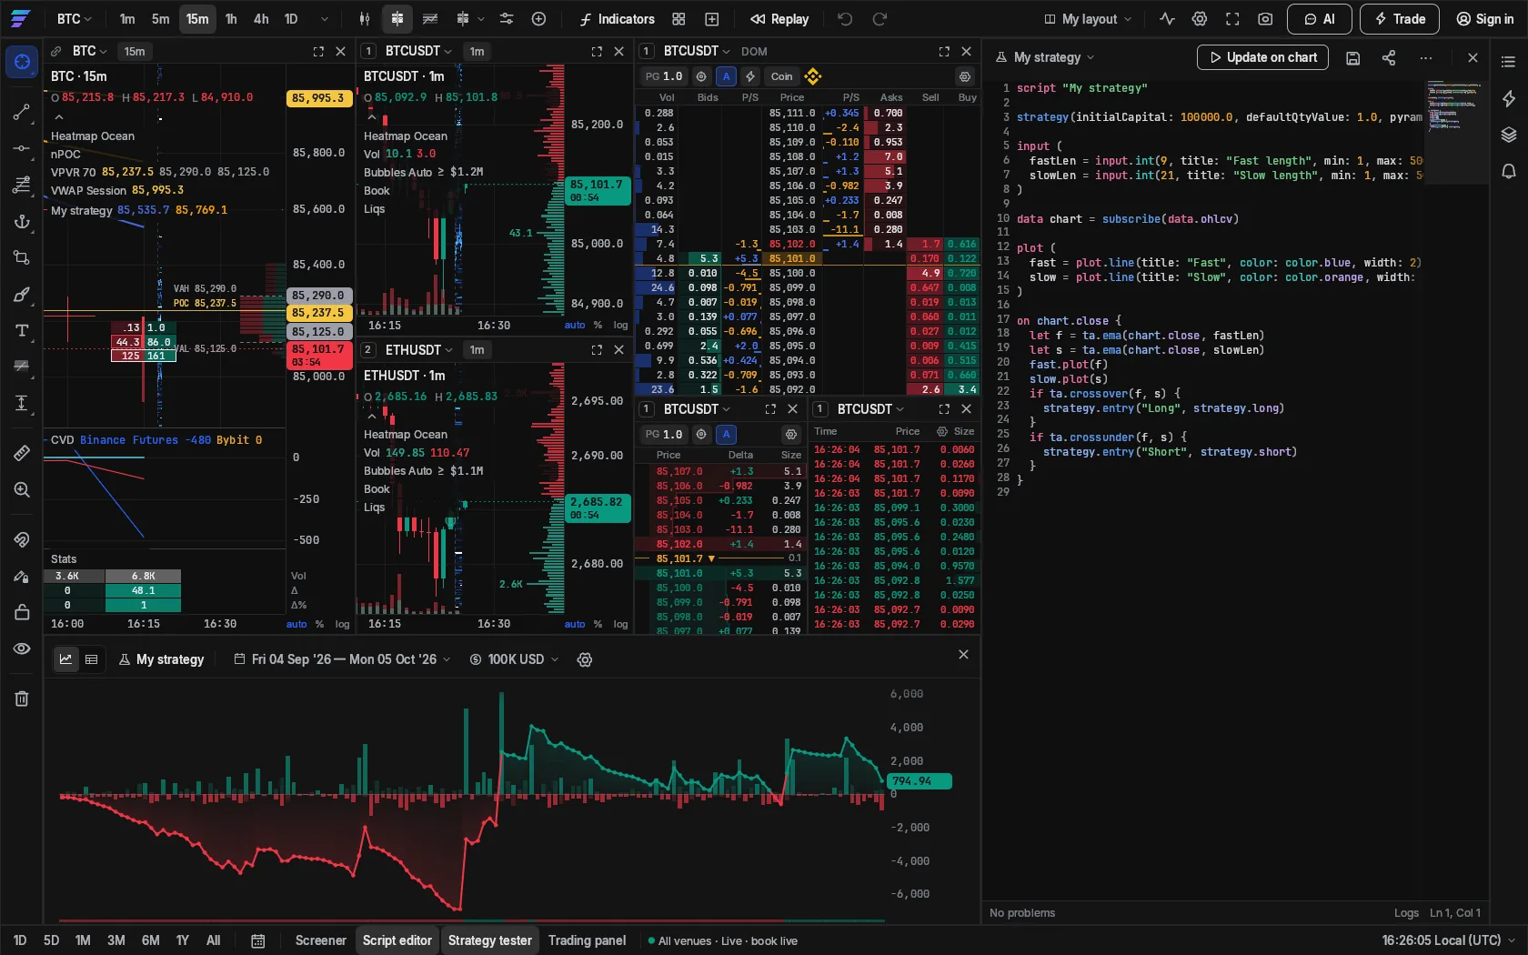Select the Script editor tab
The height and width of the screenshot is (955, 1528).
[397, 940]
